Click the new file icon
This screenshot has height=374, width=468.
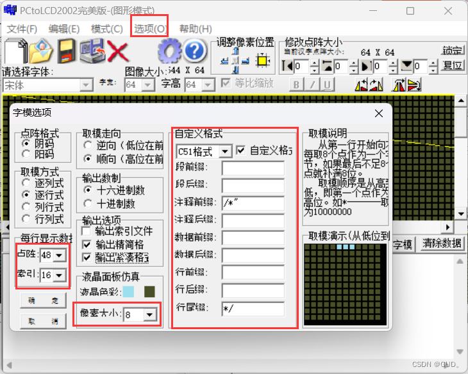15,51
